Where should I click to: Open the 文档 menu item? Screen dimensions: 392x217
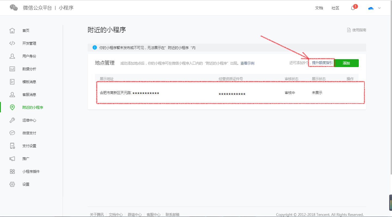click(x=319, y=8)
